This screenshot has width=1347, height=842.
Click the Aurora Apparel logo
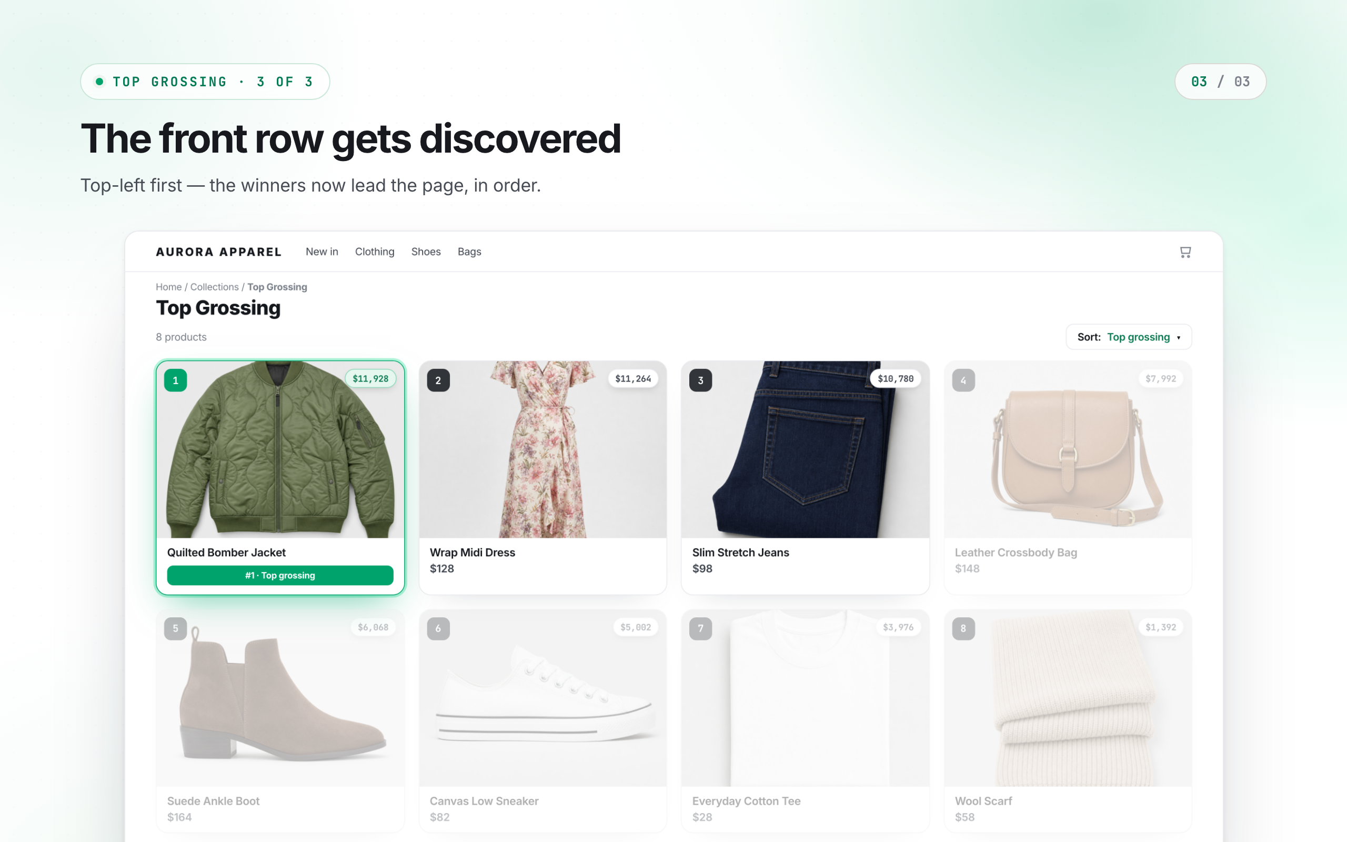(x=219, y=252)
